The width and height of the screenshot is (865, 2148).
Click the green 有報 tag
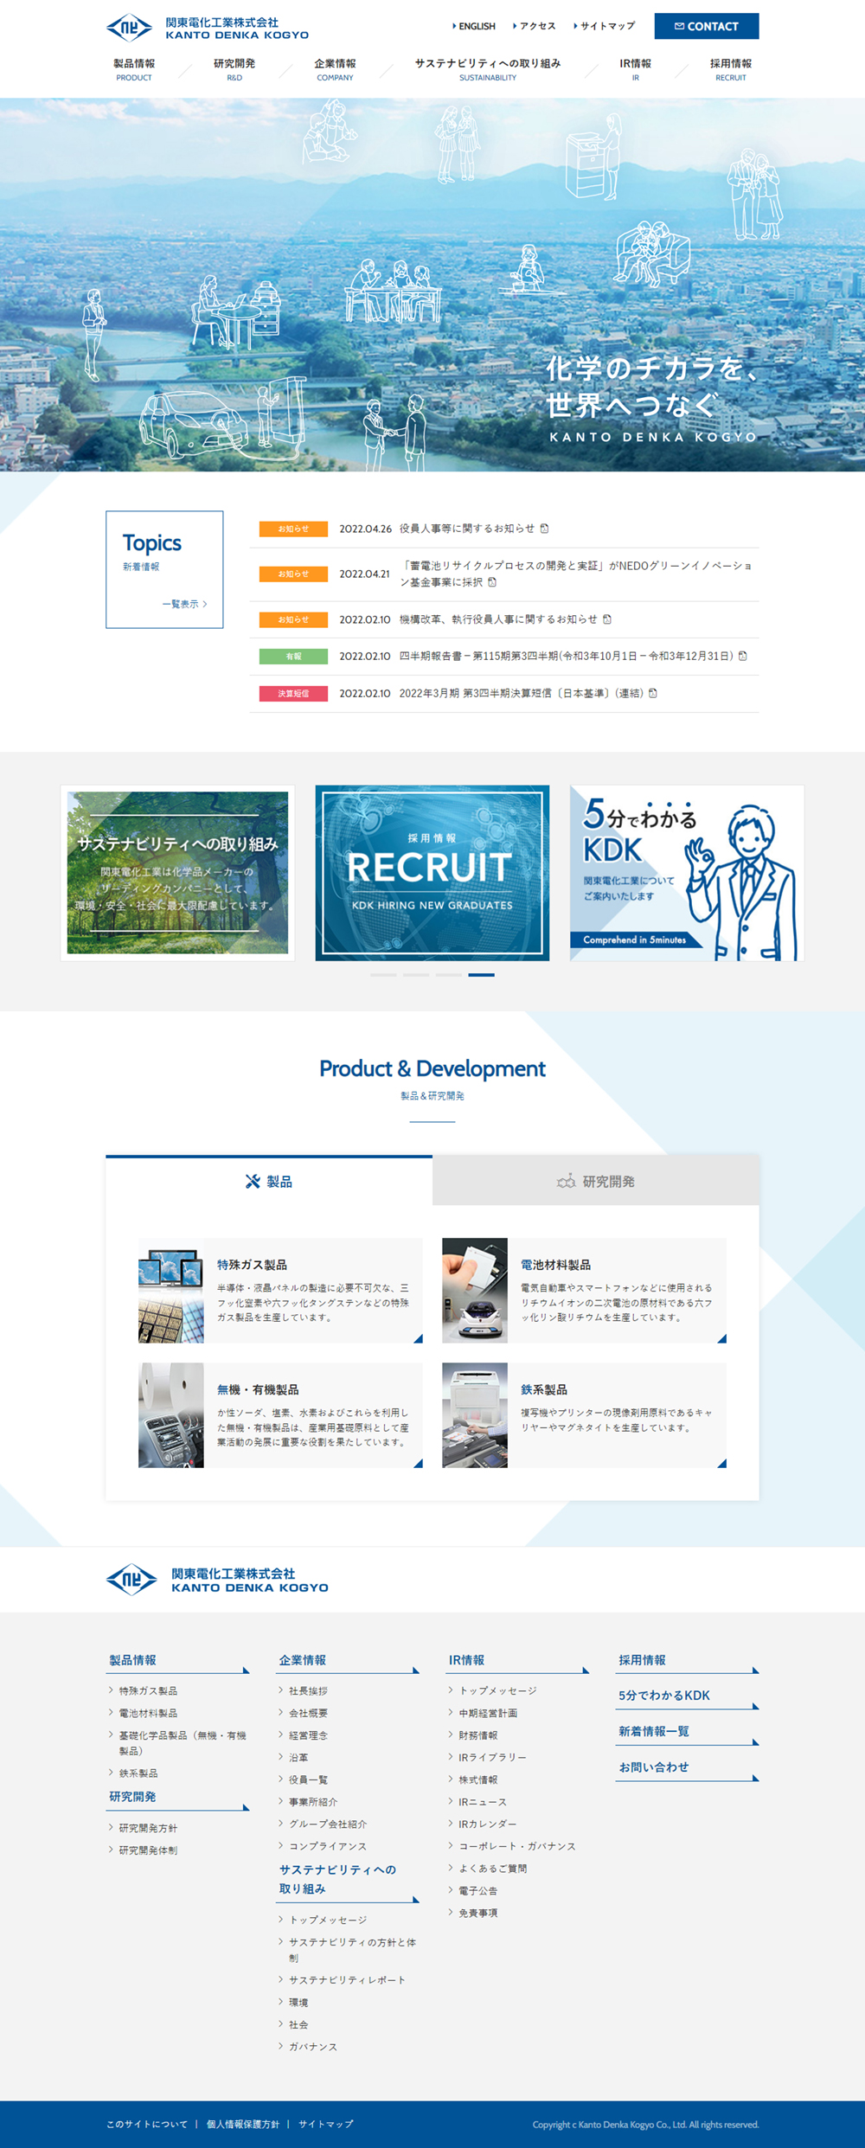(x=293, y=657)
